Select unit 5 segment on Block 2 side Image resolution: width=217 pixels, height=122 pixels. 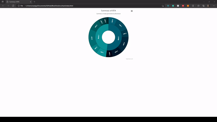(x=101, y=22)
